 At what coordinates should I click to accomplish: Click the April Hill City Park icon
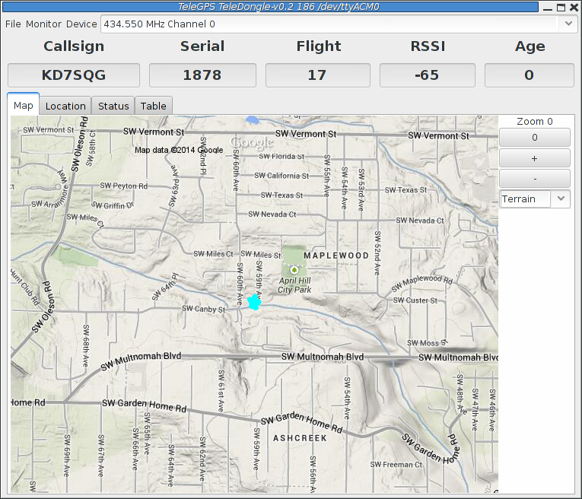[294, 269]
